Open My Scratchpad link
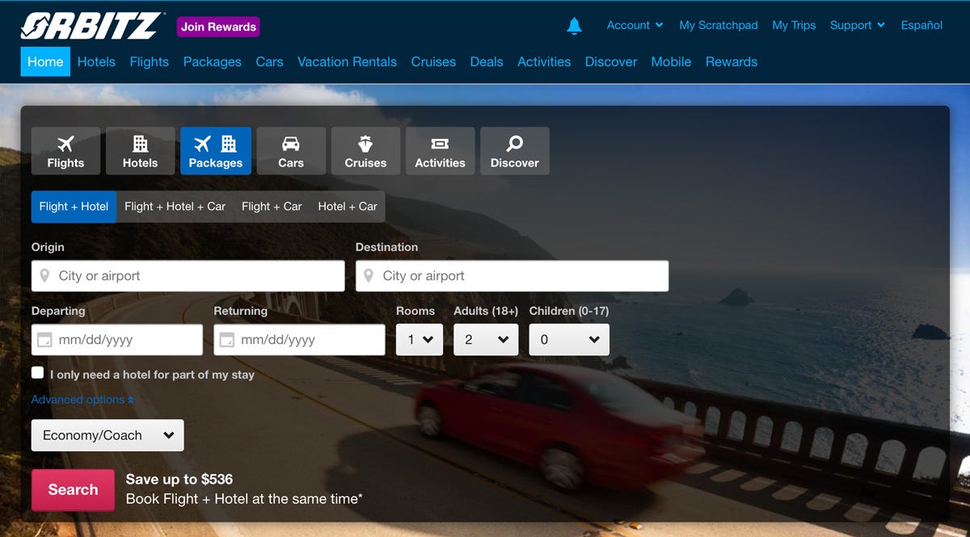Image resolution: width=970 pixels, height=537 pixels. [x=719, y=25]
